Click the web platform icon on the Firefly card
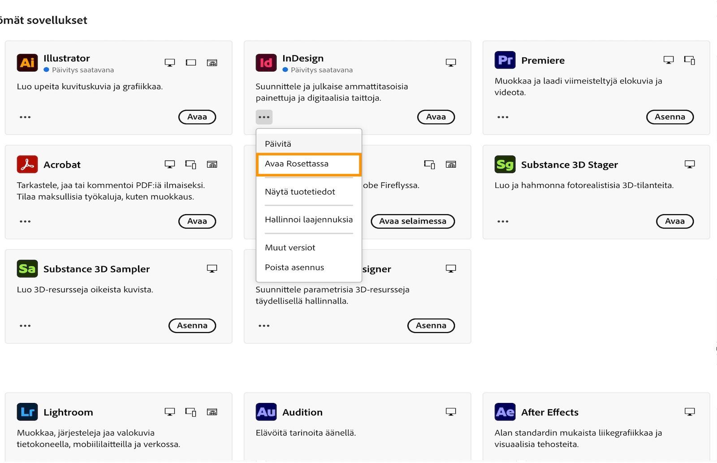Screen dimensions: 717x463 click(451, 164)
